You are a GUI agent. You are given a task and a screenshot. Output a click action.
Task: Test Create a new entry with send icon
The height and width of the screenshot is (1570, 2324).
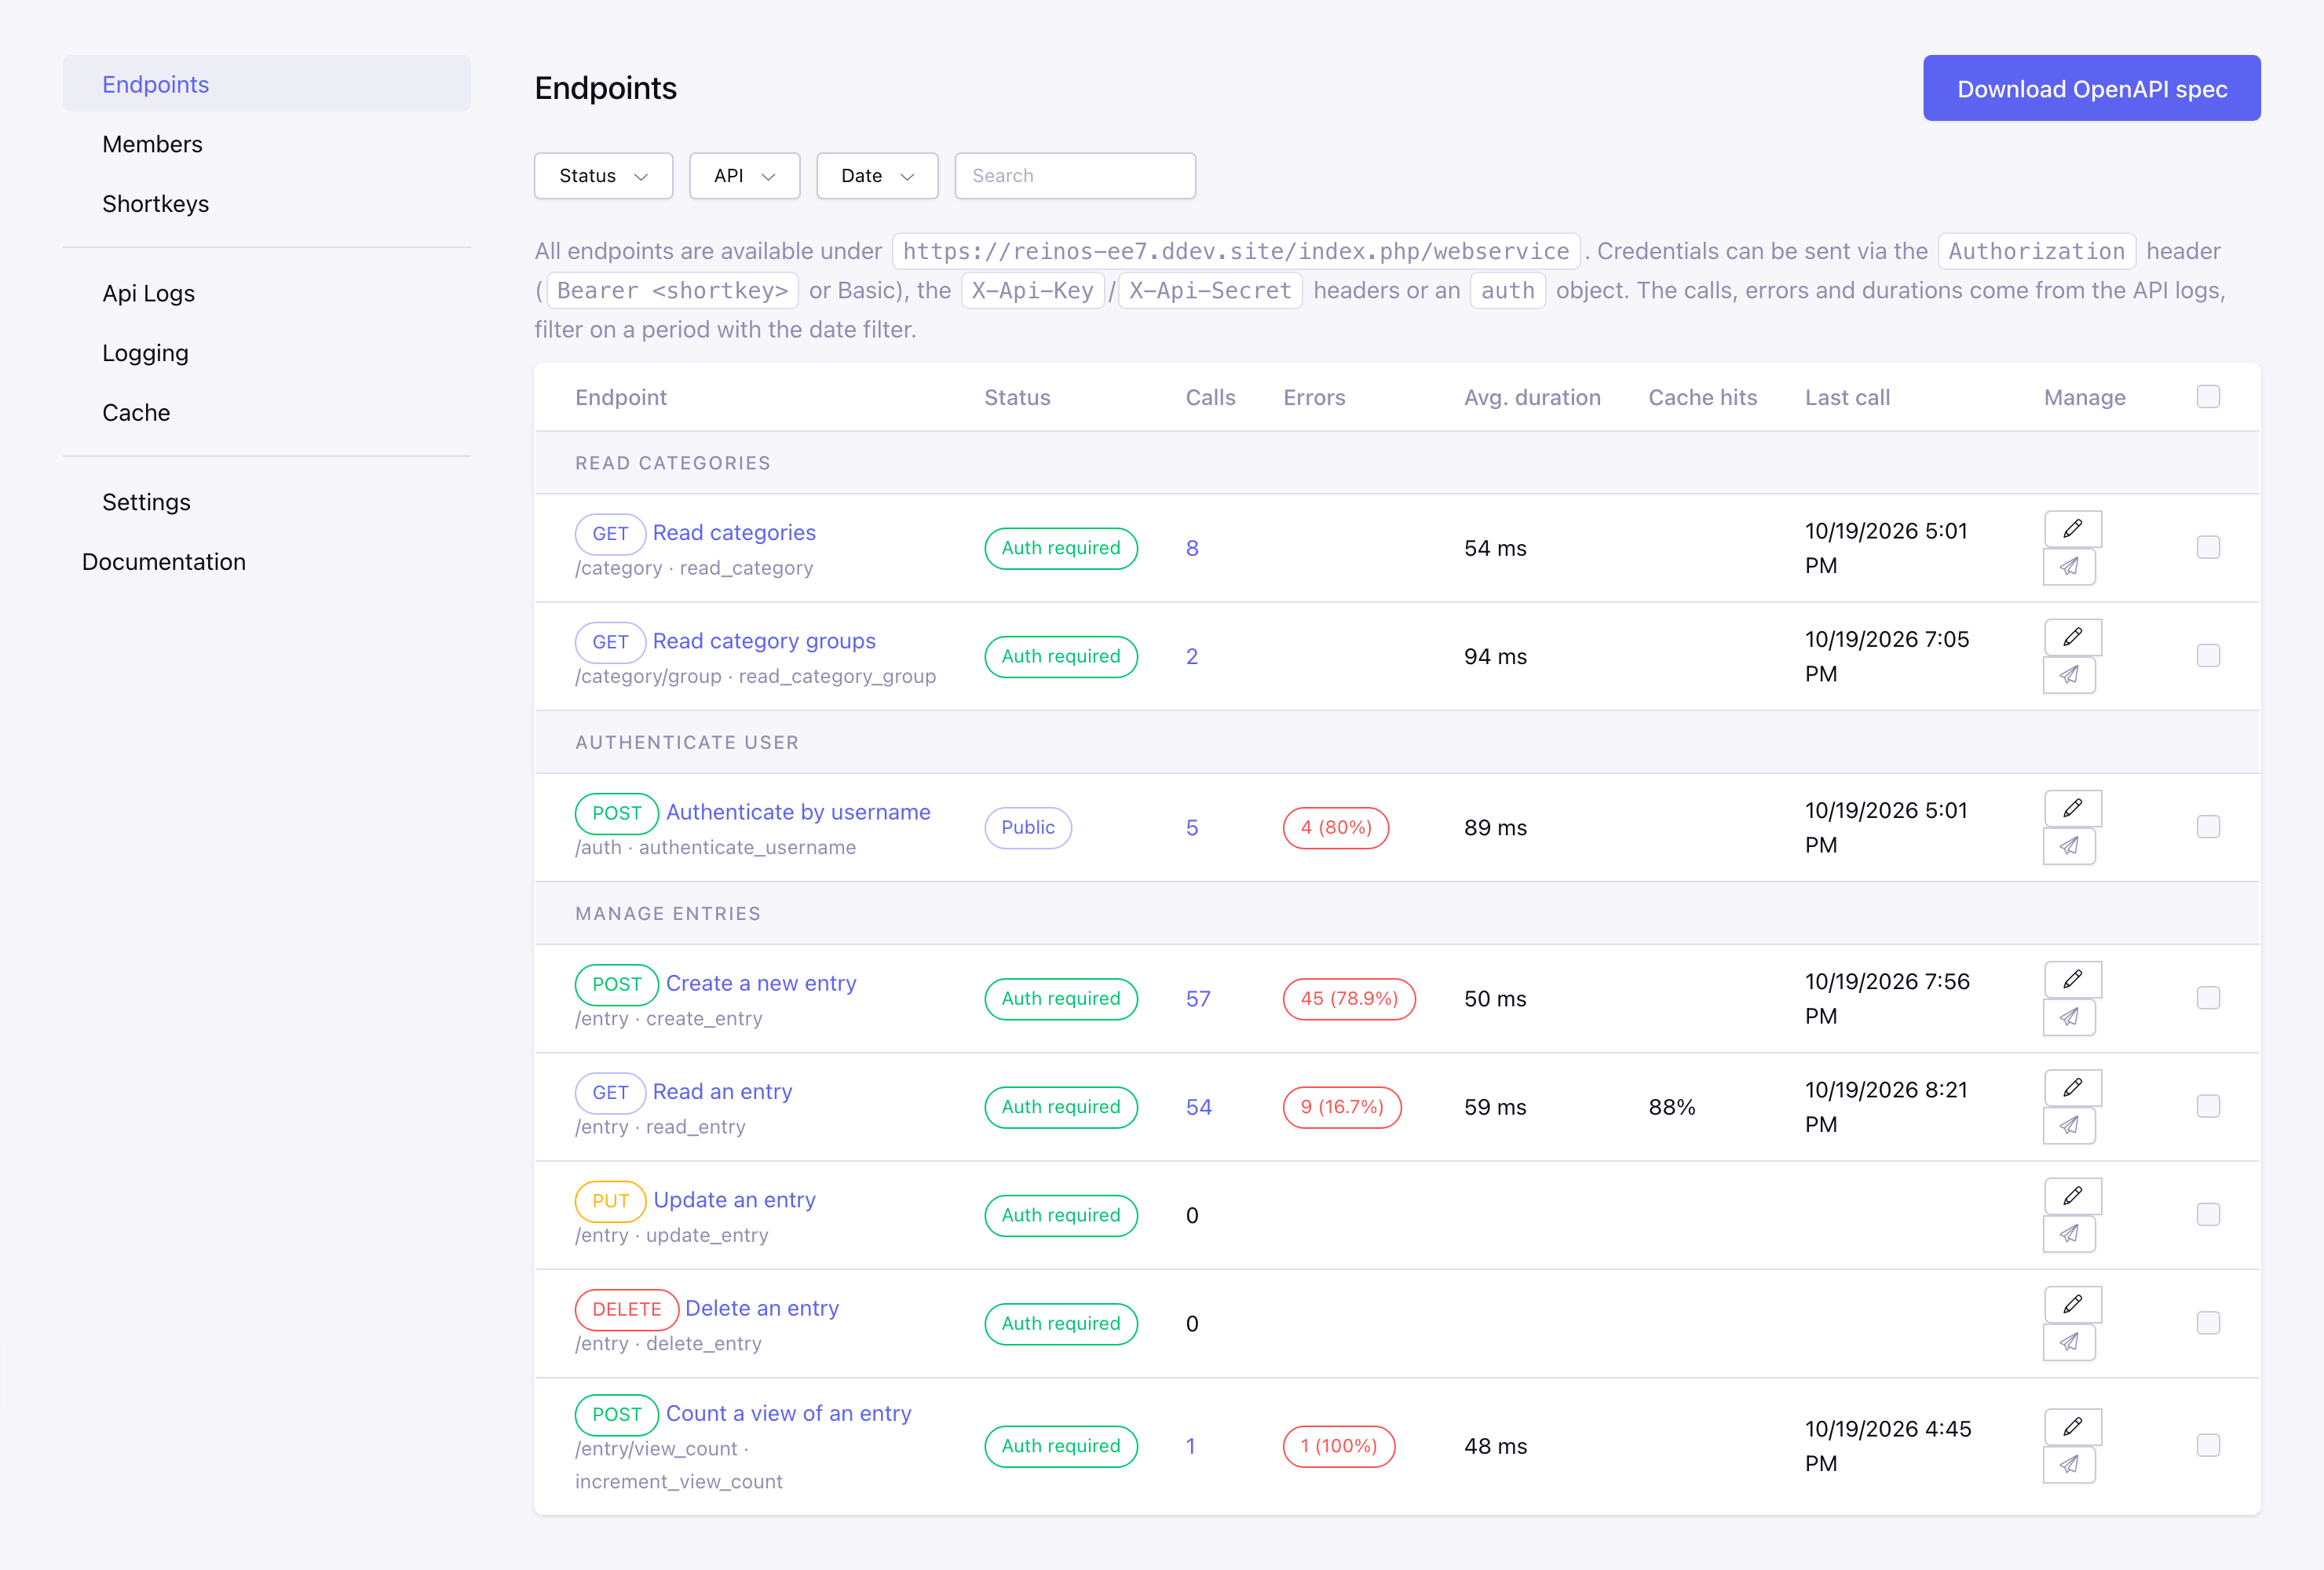pos(2069,1017)
